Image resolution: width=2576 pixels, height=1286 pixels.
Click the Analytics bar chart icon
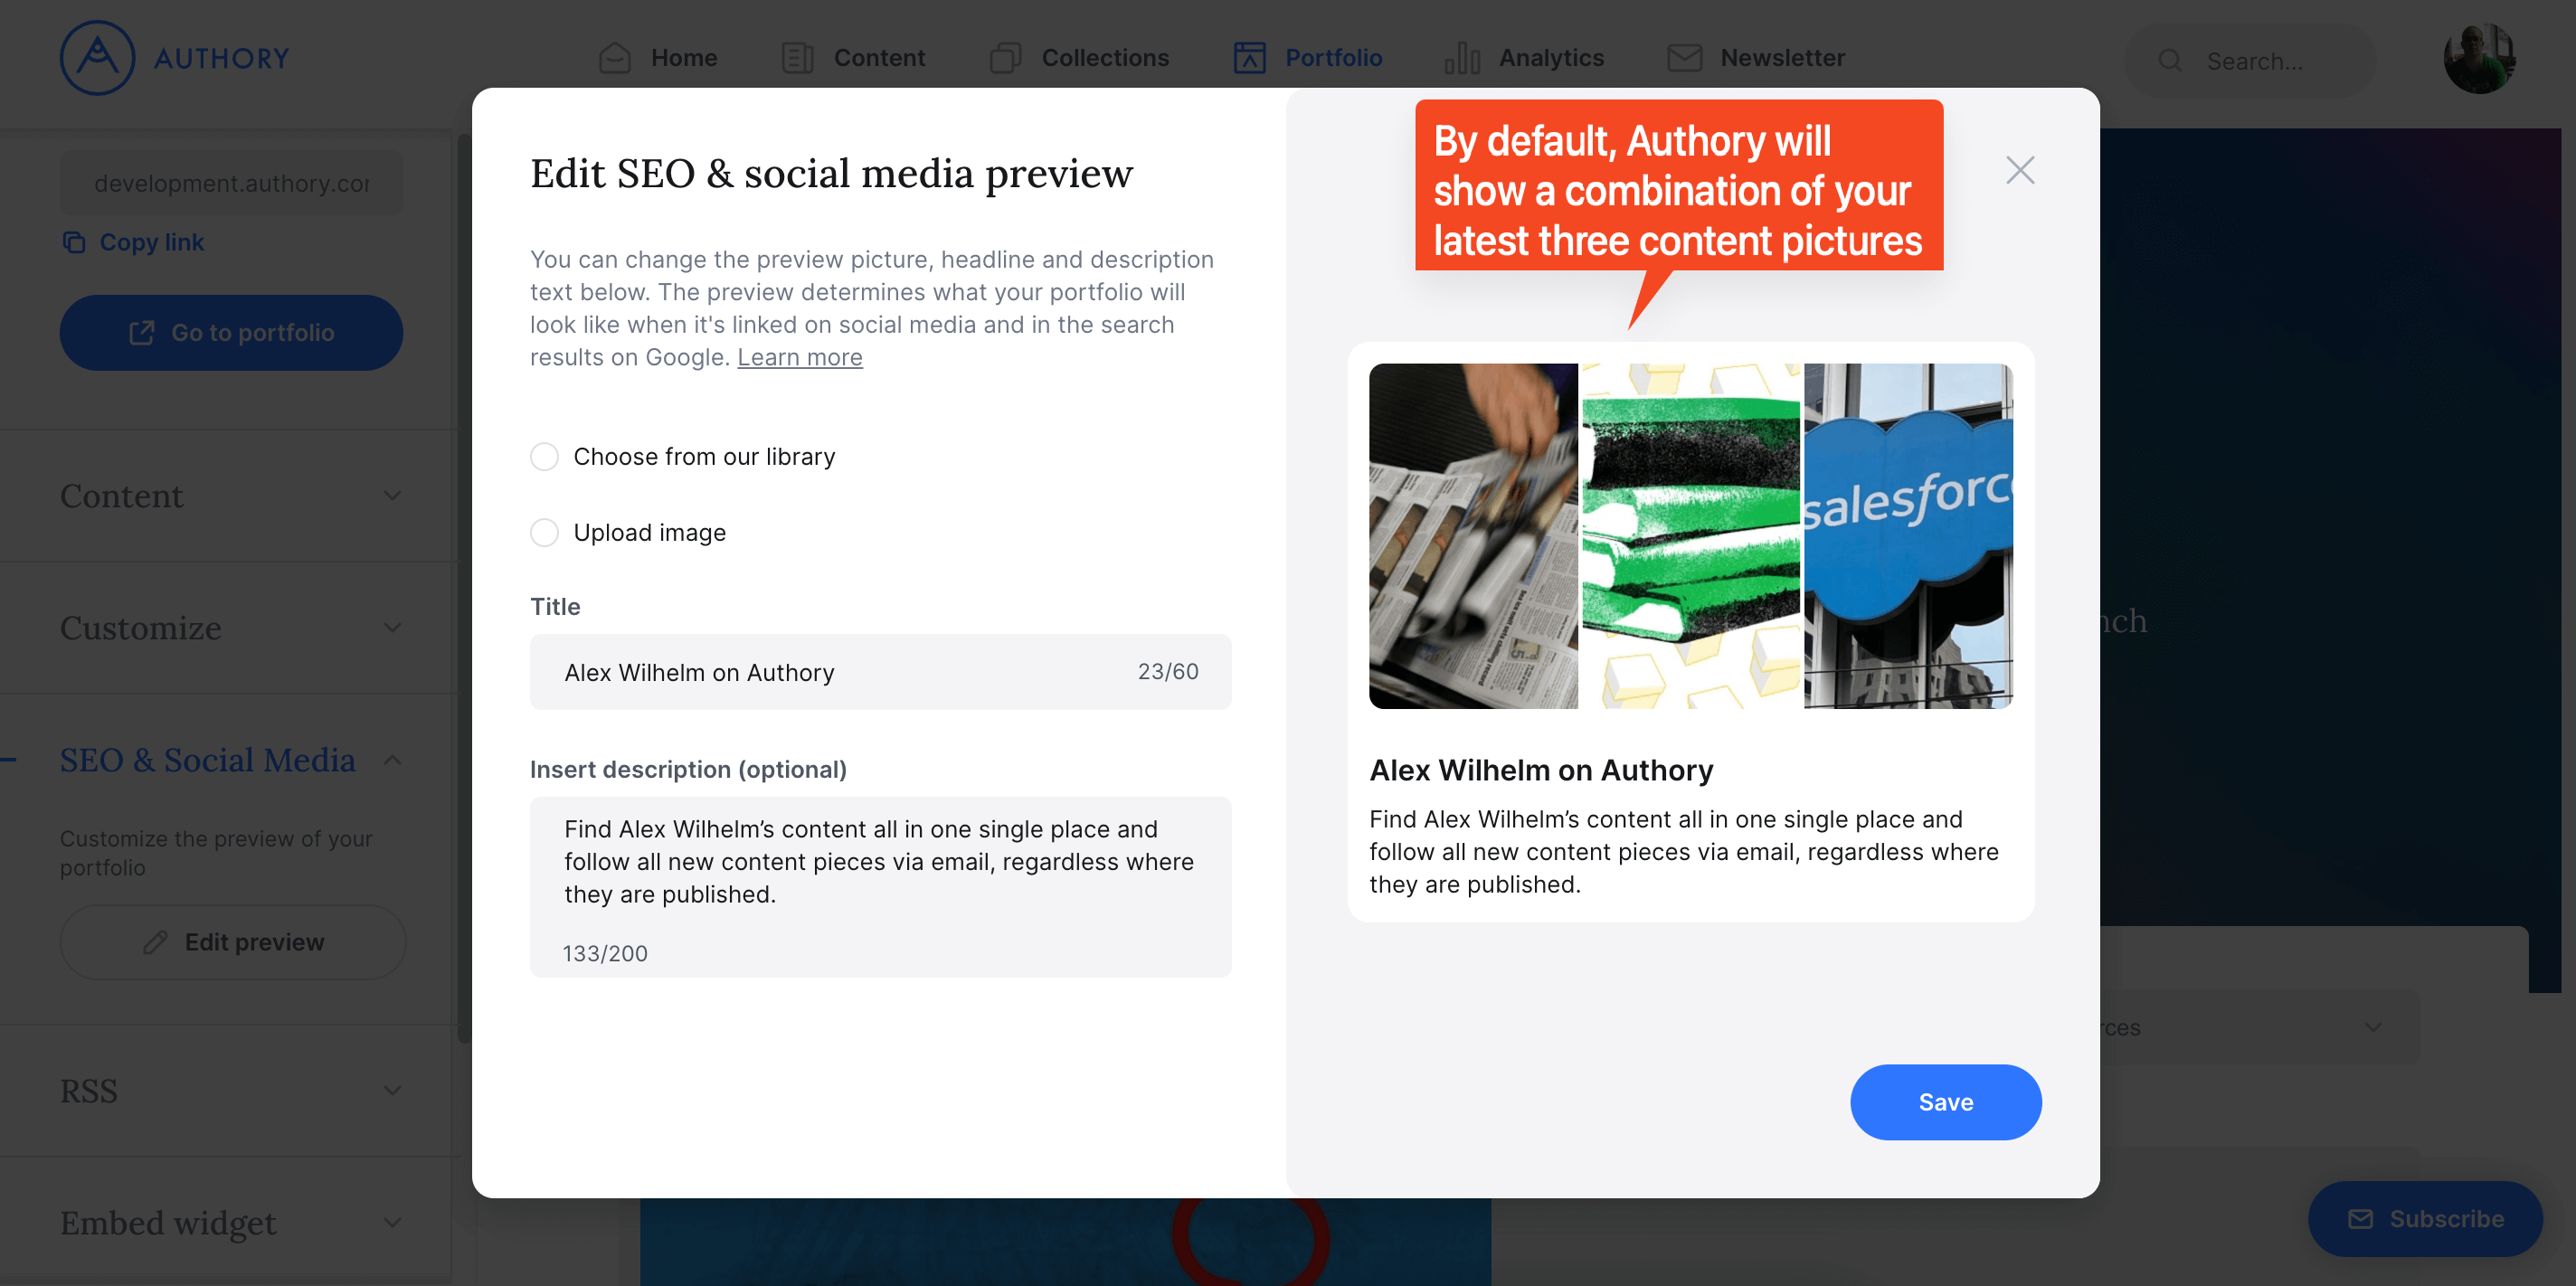[1462, 58]
